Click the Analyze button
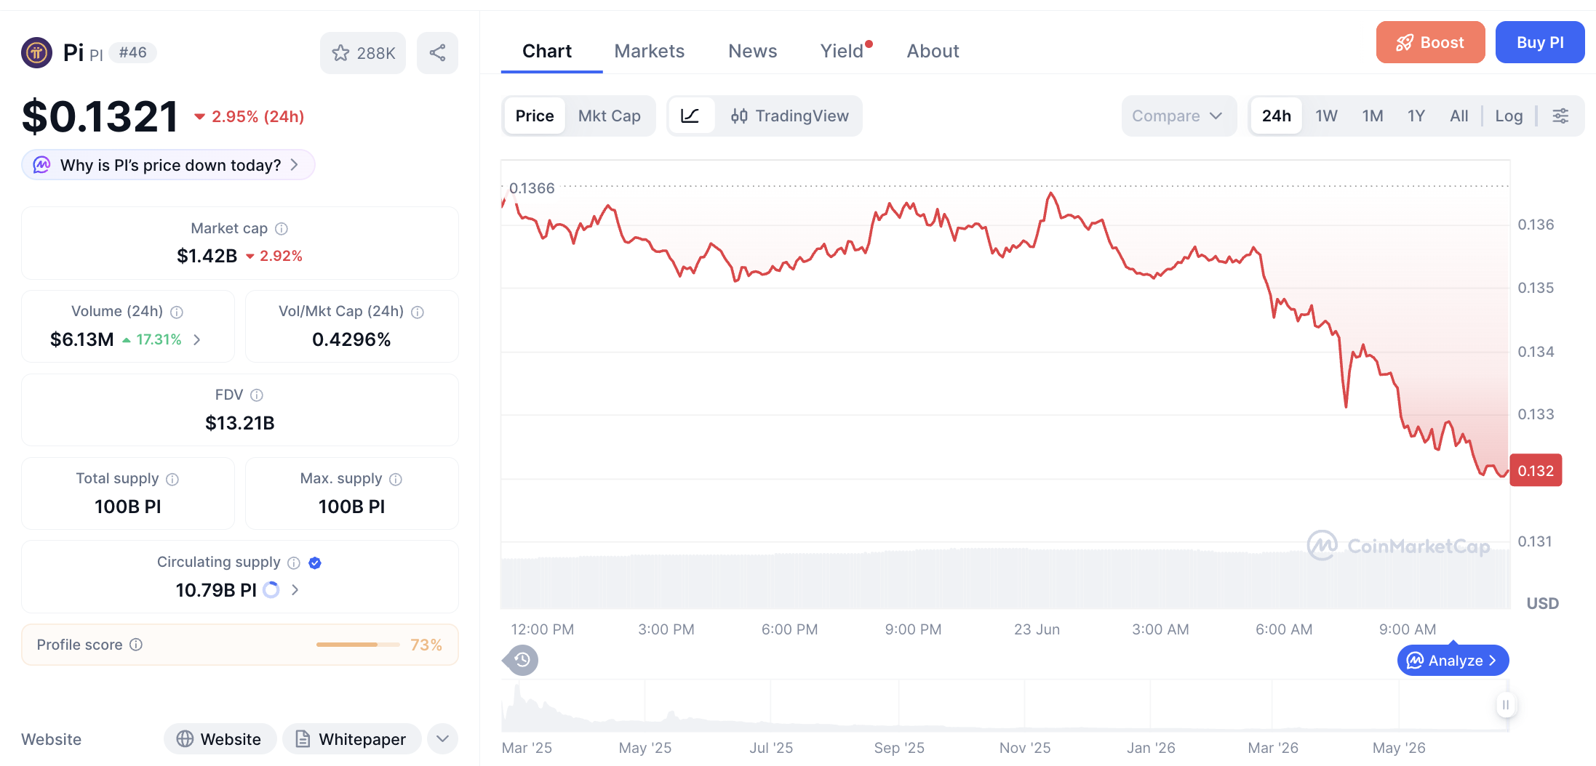This screenshot has height=766, width=1596. click(1453, 660)
